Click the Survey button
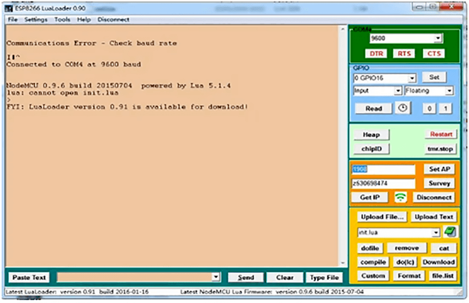 (x=439, y=183)
